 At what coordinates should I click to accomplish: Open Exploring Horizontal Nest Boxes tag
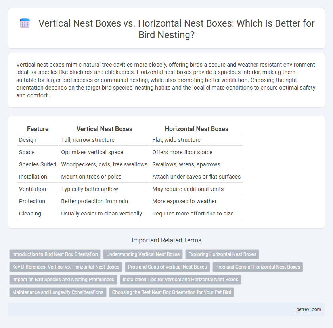pyautogui.click(x=222, y=254)
